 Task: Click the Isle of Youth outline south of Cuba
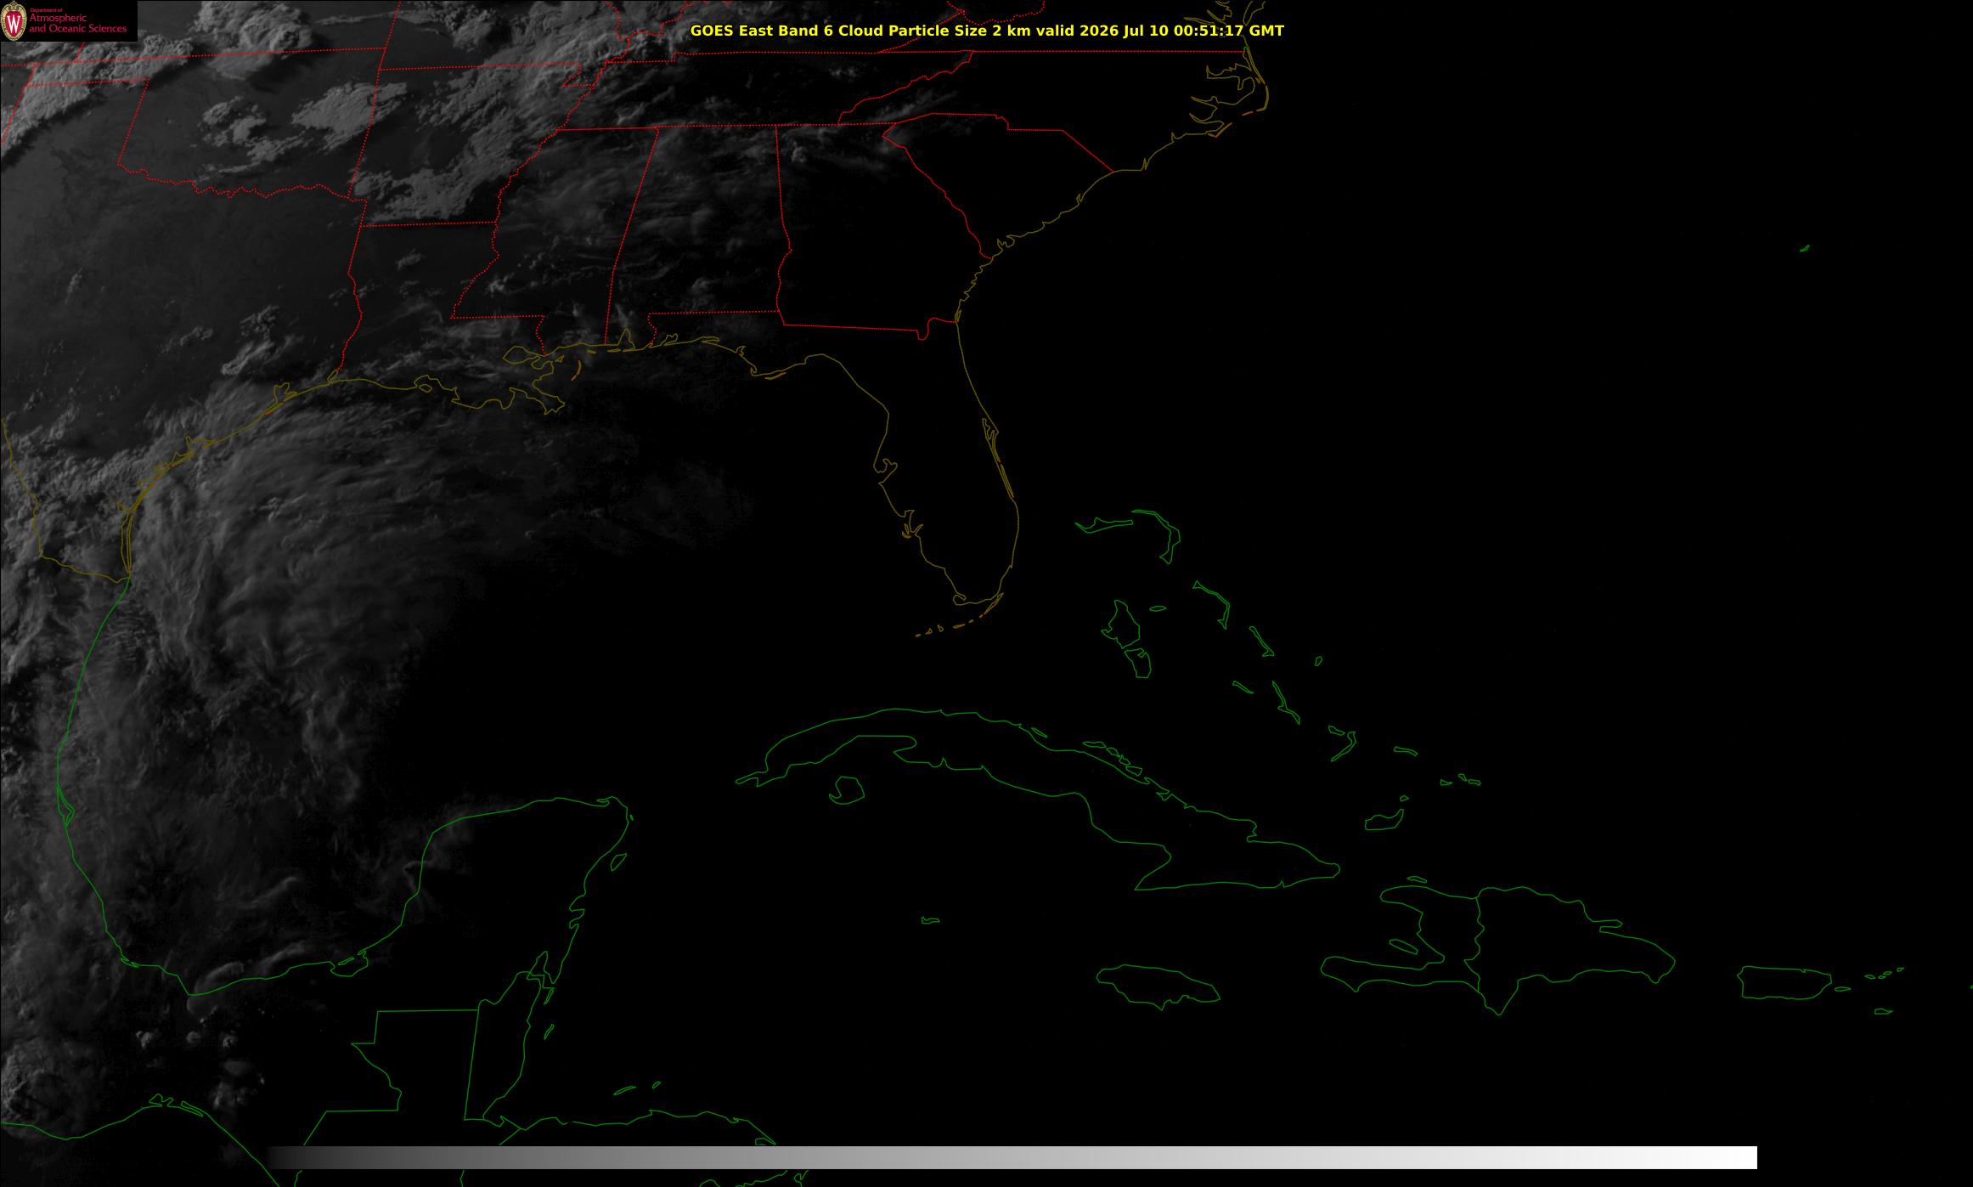point(847,790)
